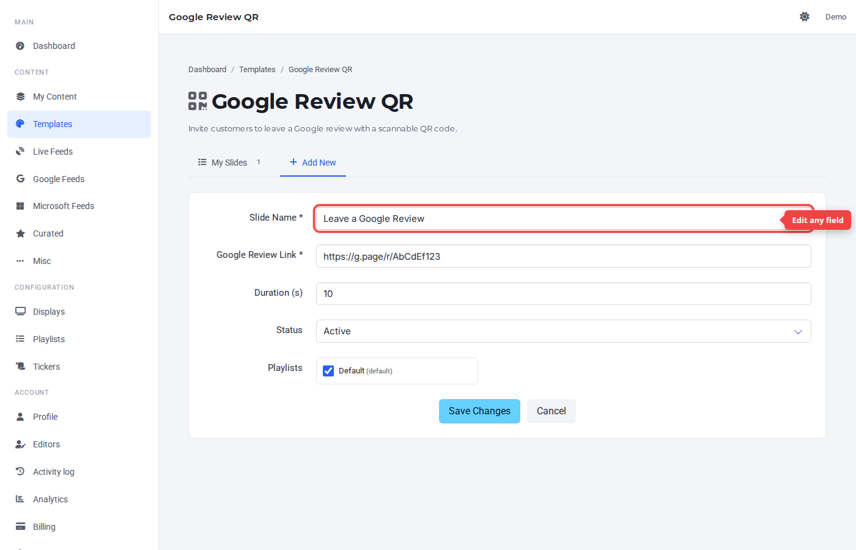Open the Playlists configuration page
This screenshot has height=550, width=856.
[x=79, y=339]
